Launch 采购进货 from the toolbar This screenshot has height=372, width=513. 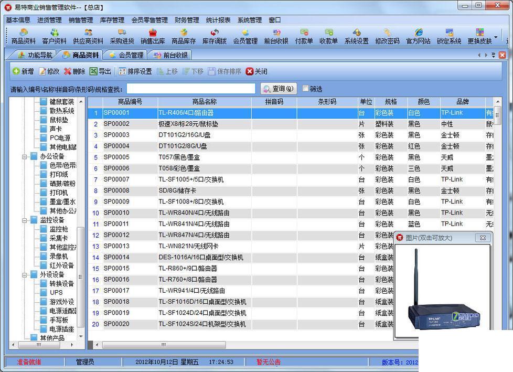tap(122, 36)
